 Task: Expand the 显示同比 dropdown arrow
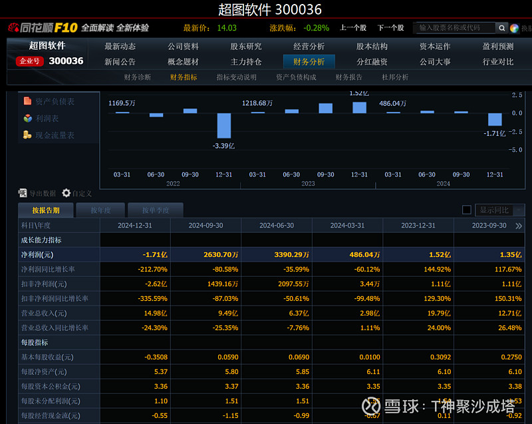coord(518,210)
